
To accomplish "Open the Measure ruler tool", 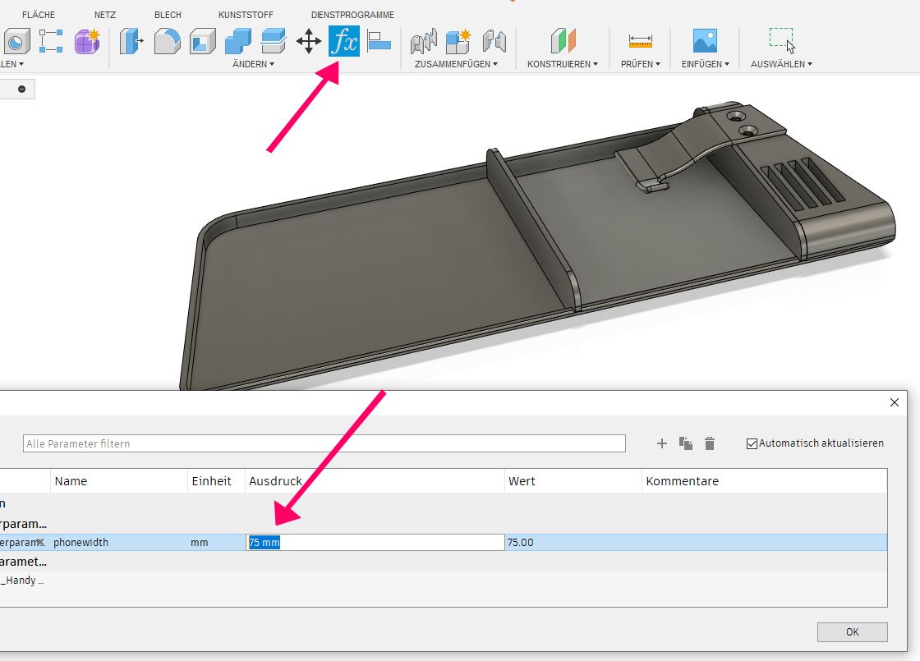I will point(640,41).
